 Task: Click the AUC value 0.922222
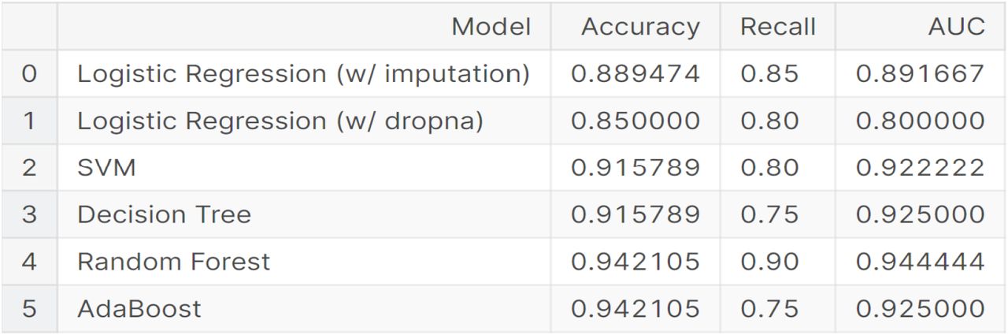click(x=920, y=168)
